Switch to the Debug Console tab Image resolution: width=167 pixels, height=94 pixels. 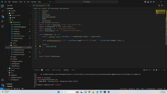(57, 70)
